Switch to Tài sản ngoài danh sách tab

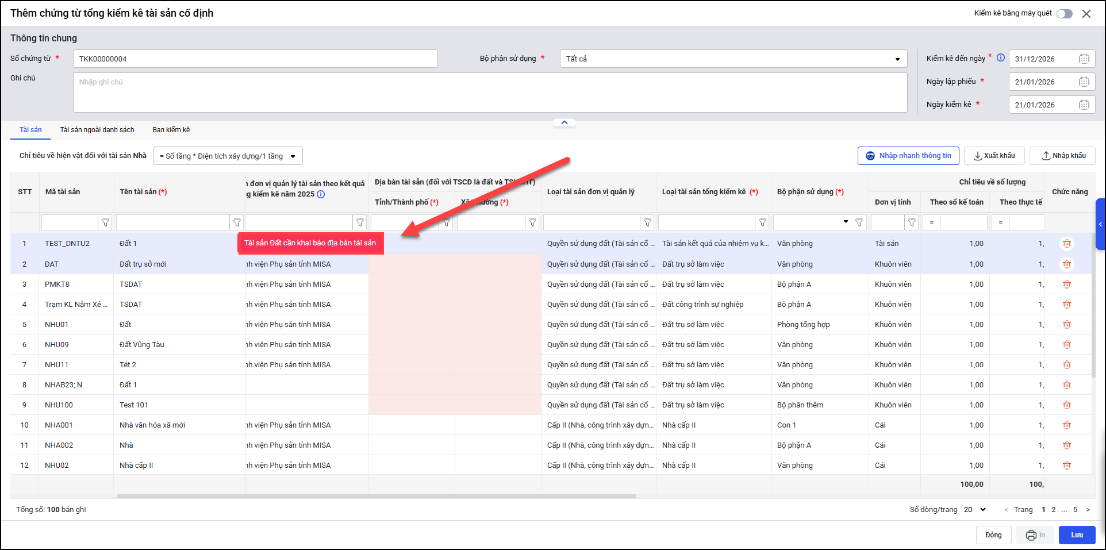point(97,130)
